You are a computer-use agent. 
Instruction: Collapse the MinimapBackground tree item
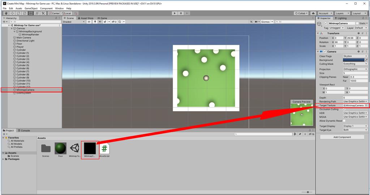(x=14, y=31)
